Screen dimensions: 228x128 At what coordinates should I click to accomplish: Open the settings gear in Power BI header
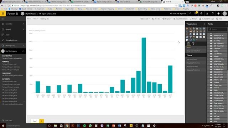coord(201,14)
